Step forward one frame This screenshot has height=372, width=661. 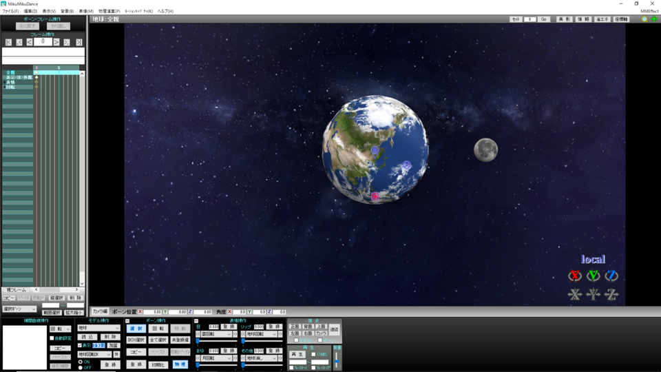(x=56, y=42)
